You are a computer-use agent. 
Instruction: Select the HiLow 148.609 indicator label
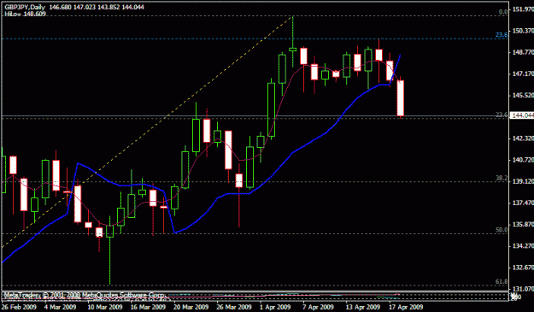pos(25,14)
